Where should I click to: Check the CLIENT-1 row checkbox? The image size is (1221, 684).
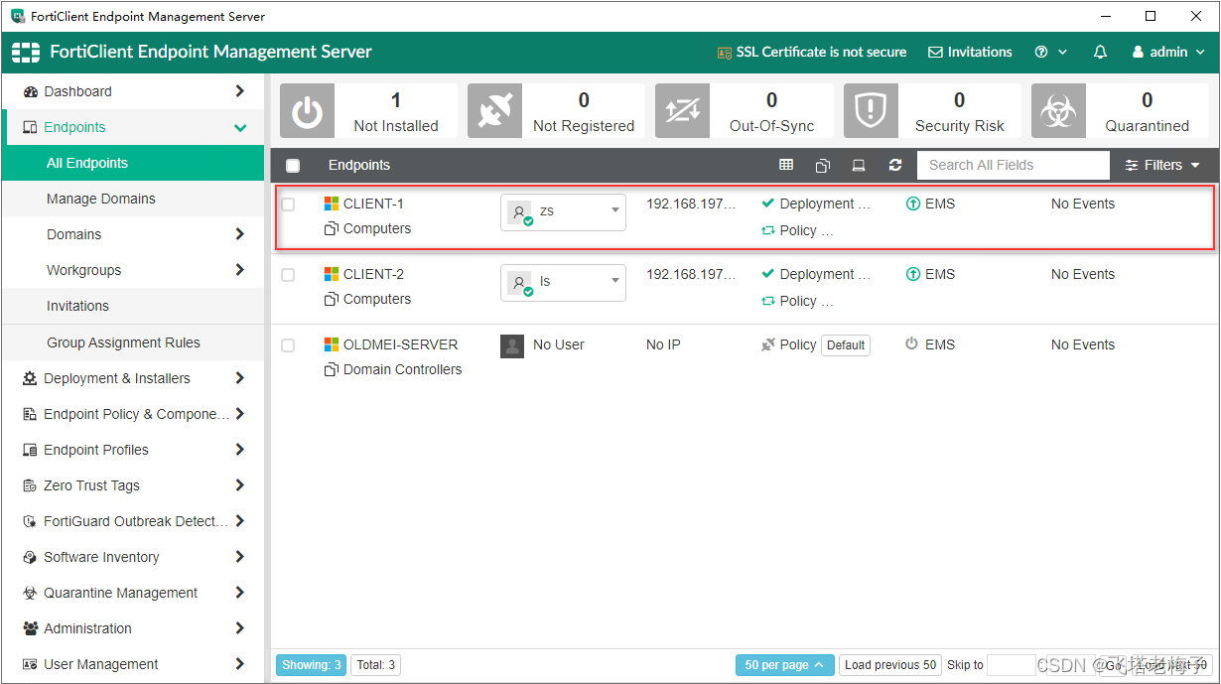click(x=288, y=205)
